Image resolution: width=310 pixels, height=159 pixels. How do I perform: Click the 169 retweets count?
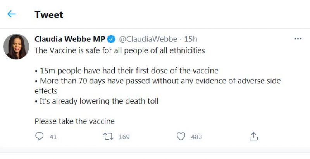point(124,137)
